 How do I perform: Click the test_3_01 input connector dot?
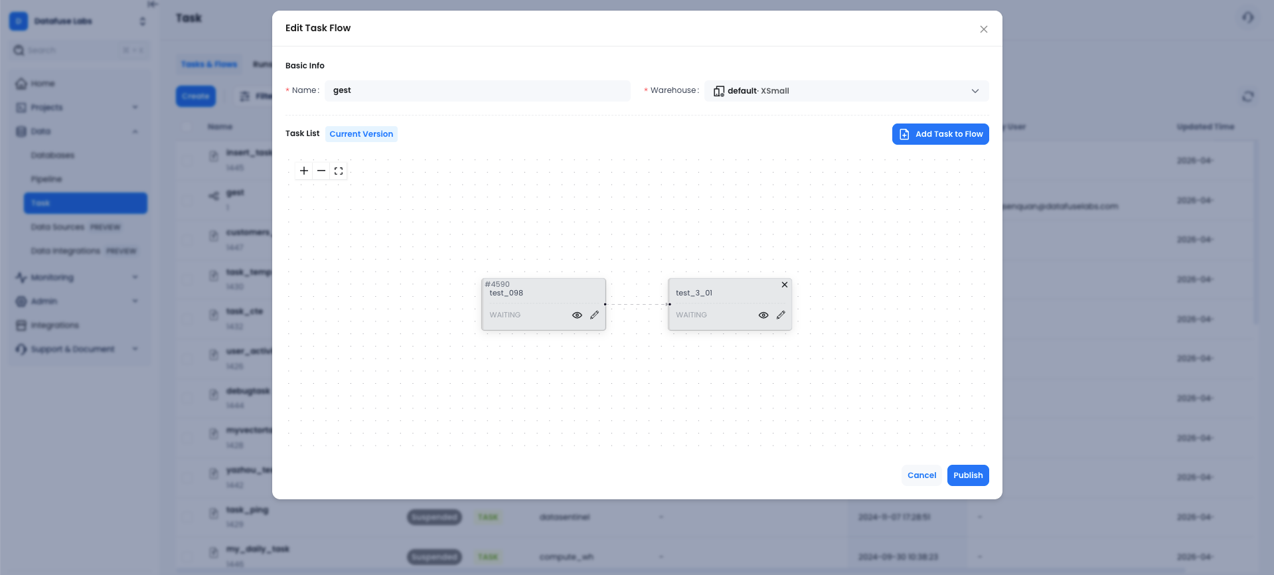pos(669,304)
